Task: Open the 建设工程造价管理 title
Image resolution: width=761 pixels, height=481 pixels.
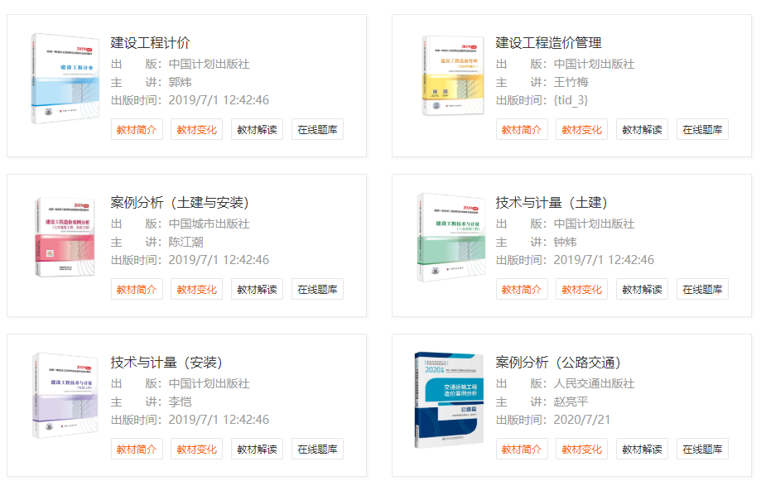Action: click(548, 43)
